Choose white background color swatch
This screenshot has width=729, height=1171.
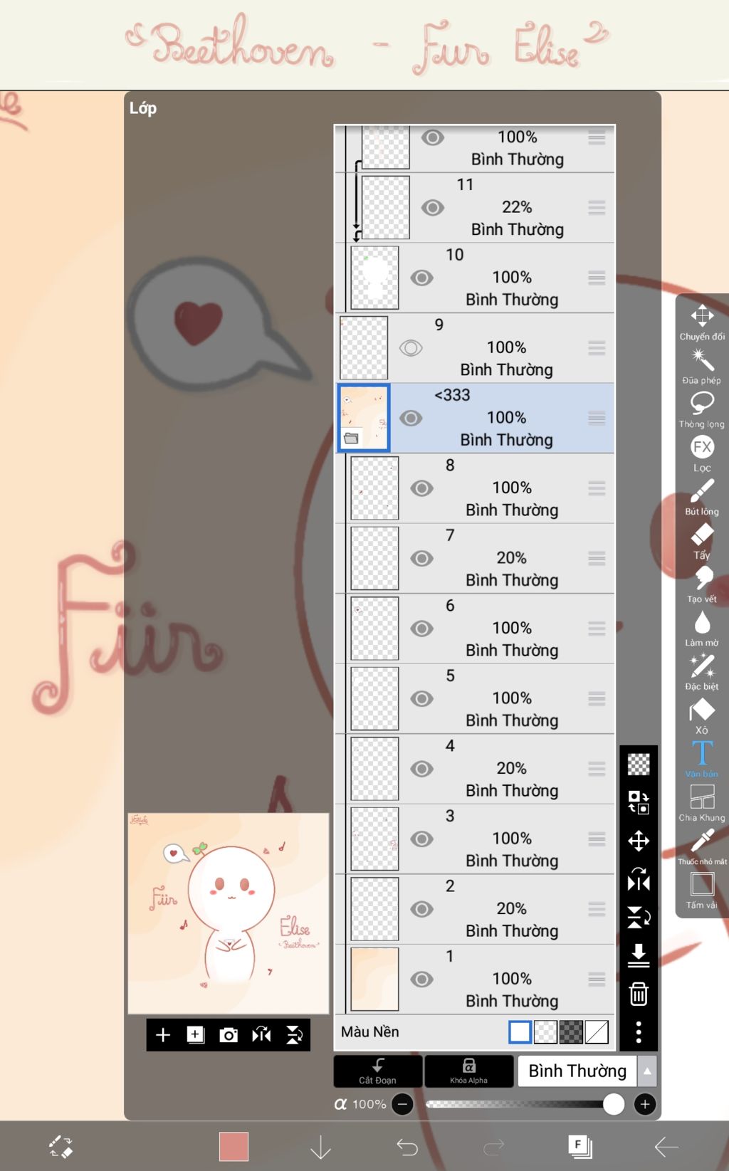point(520,1031)
